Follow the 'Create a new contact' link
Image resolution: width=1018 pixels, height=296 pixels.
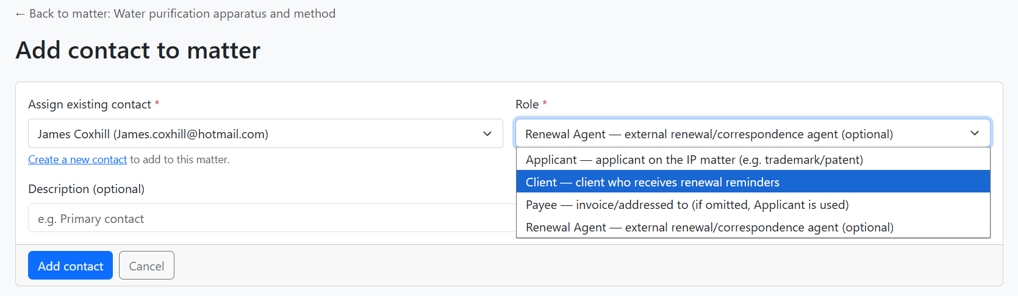tap(77, 160)
